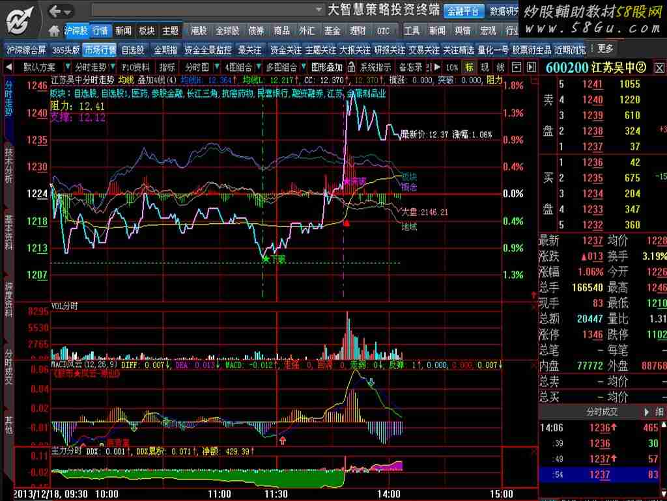Open the dropdown arrow after 4图组合
The width and height of the screenshot is (667, 501).
(x=258, y=67)
